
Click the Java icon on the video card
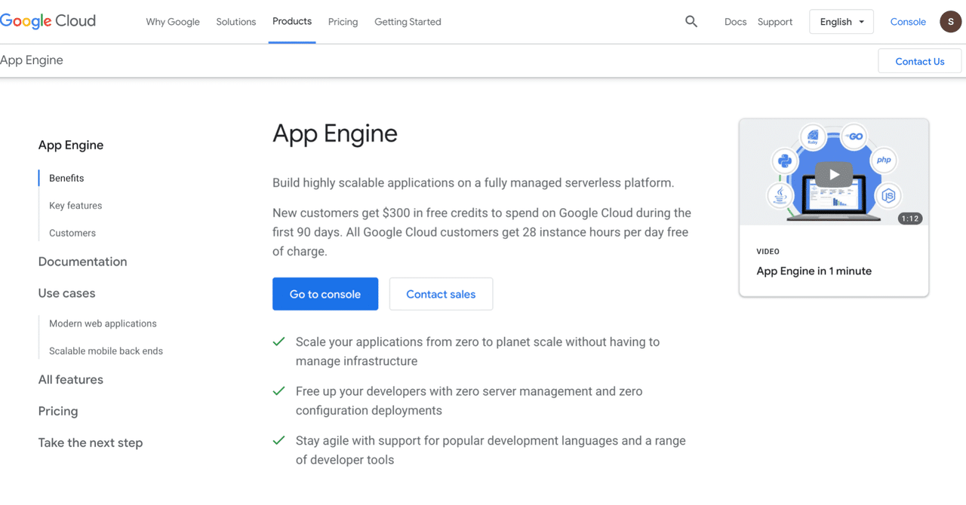click(x=780, y=195)
